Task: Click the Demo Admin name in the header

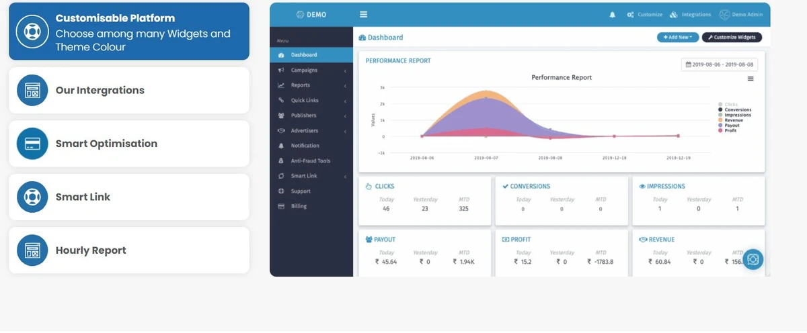Action: 747,15
